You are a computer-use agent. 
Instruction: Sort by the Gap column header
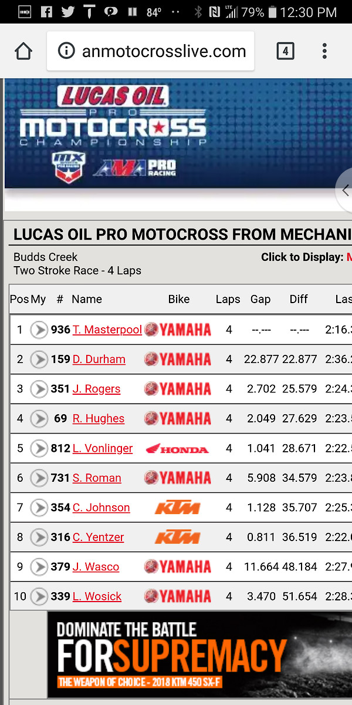(260, 299)
